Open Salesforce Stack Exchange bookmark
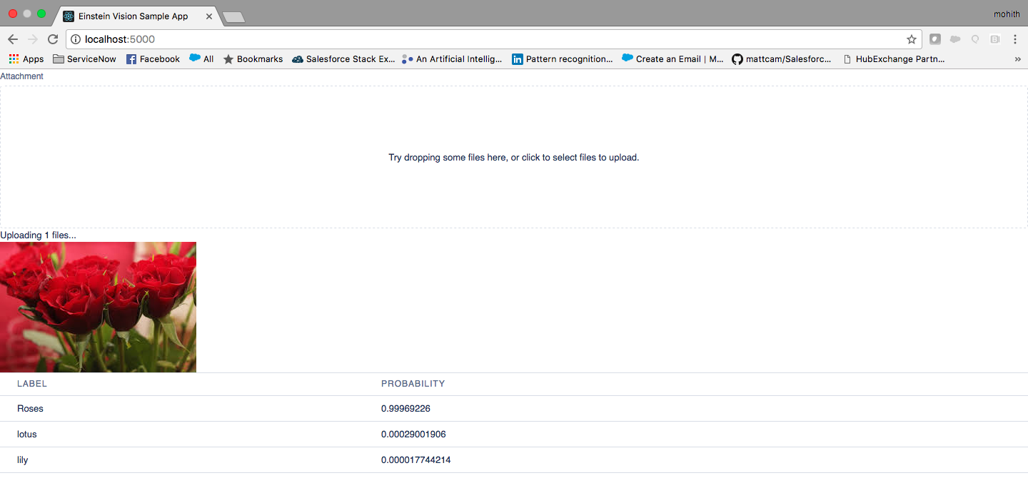 click(343, 59)
